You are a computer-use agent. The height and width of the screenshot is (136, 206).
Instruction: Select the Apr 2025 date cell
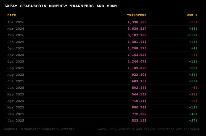(16, 101)
